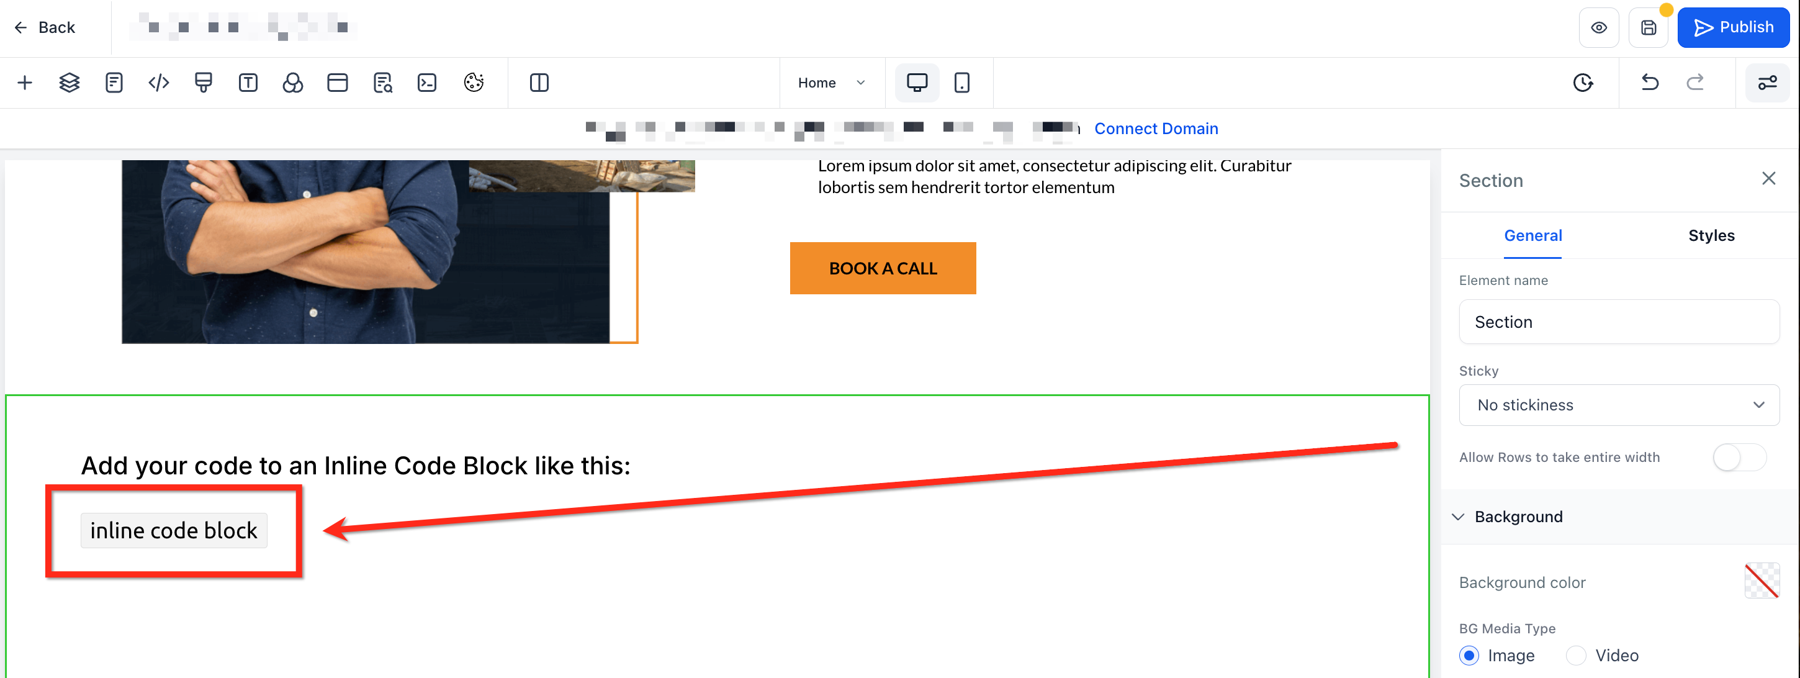
Task: Undo the last change
Action: [x=1649, y=83]
